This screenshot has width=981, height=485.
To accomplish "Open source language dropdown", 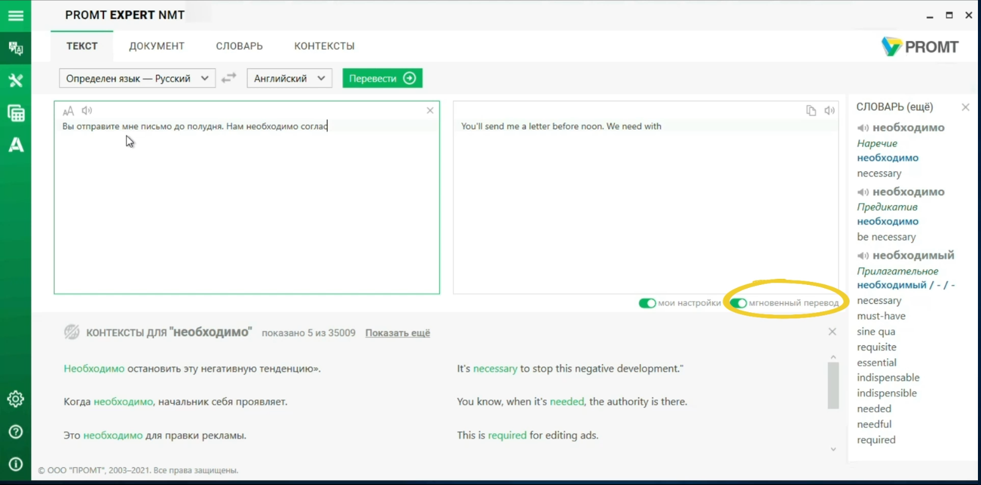I will [138, 78].
